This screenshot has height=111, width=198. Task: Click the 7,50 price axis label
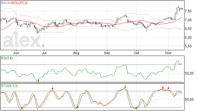click(188, 11)
